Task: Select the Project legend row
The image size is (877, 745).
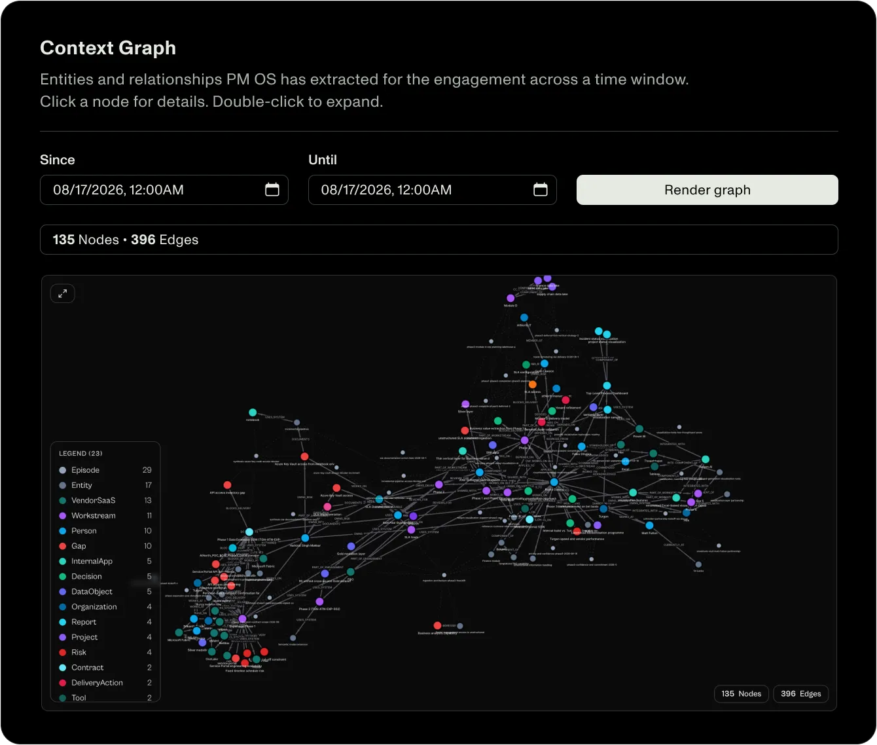Action: pyautogui.click(x=105, y=637)
